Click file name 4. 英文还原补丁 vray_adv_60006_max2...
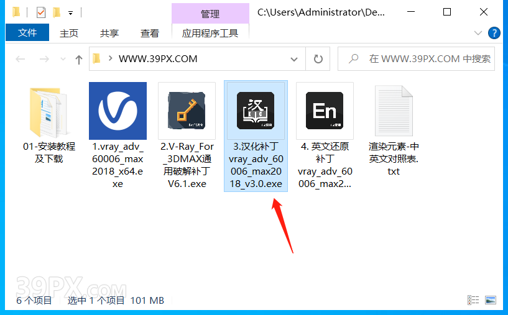The image size is (508, 315). click(x=325, y=165)
